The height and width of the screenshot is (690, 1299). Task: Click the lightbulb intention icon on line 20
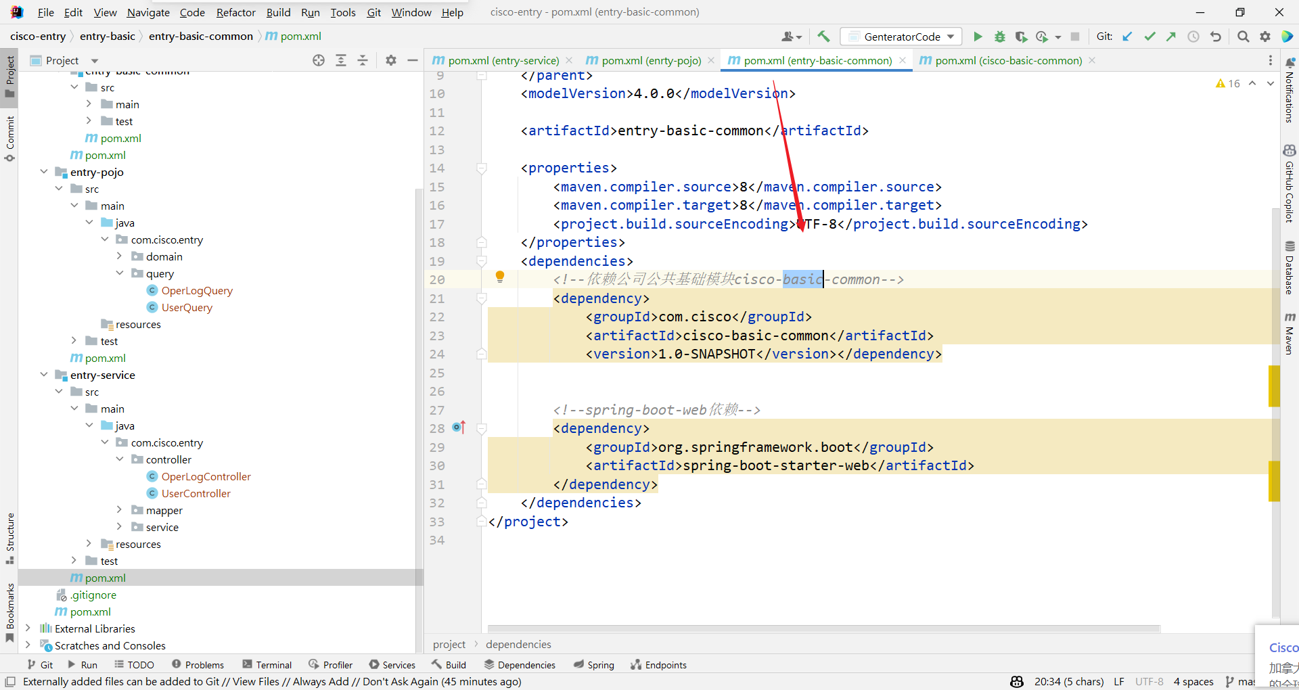point(500,276)
